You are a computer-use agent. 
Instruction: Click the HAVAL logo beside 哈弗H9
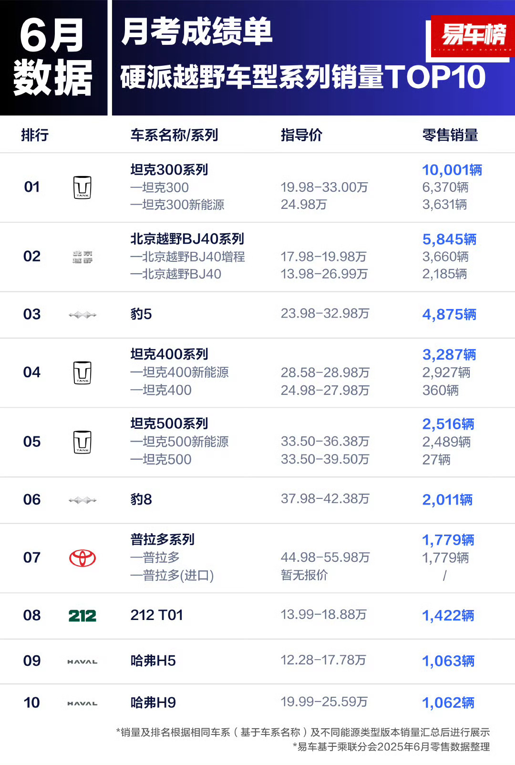[82, 703]
